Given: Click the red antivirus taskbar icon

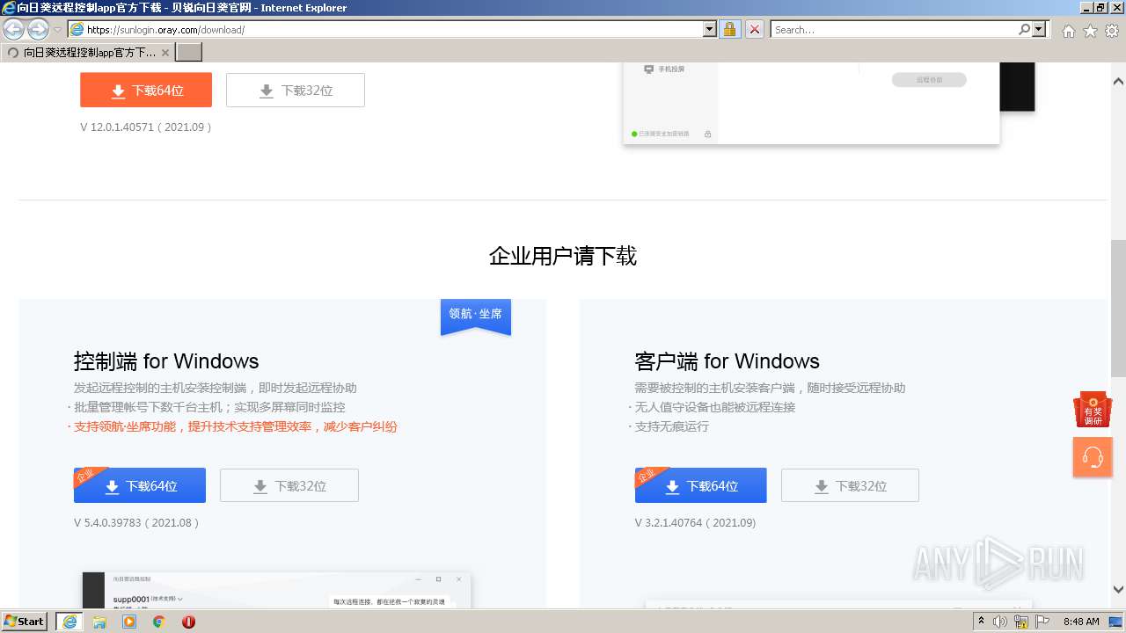Looking at the screenshot, I should click(x=188, y=622).
